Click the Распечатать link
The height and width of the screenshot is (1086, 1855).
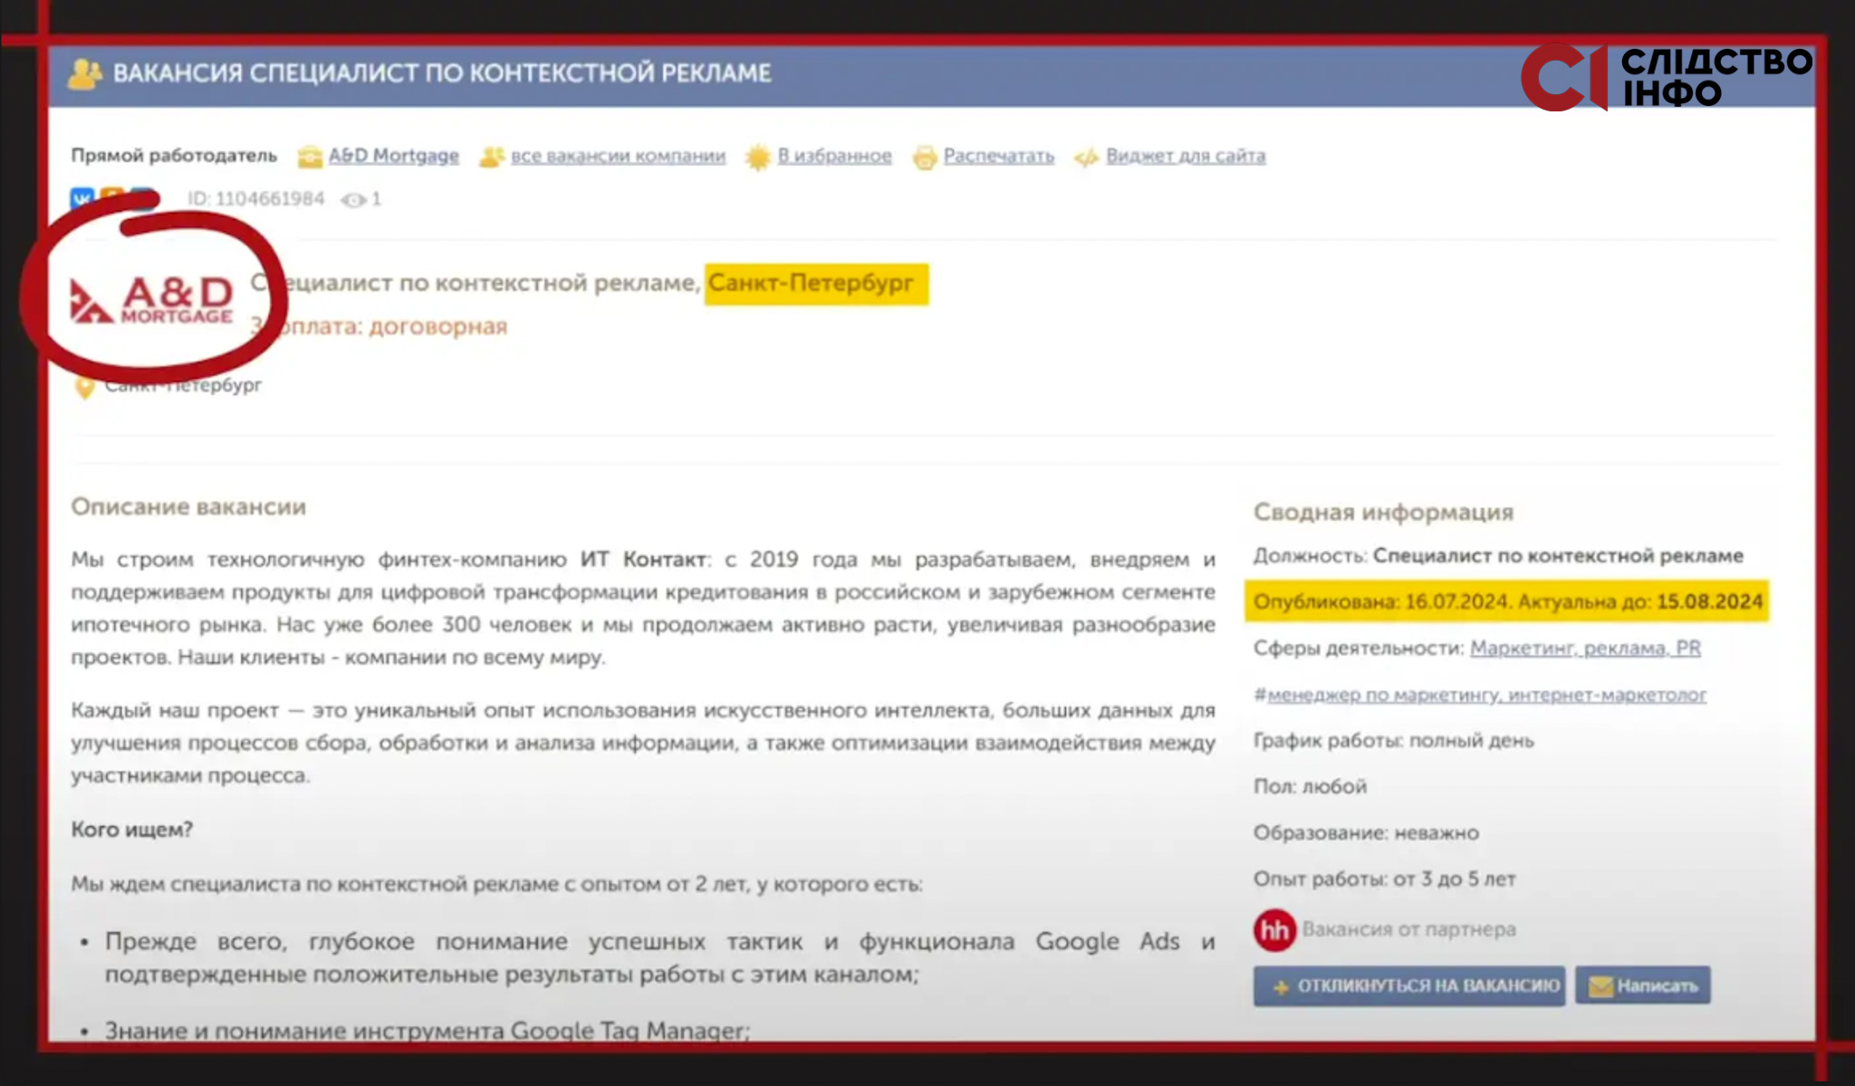click(x=998, y=156)
